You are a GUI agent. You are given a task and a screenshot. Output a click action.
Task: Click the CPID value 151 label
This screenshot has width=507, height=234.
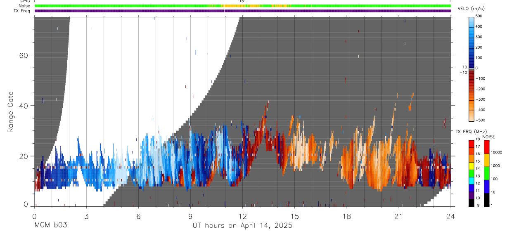coord(242,1)
